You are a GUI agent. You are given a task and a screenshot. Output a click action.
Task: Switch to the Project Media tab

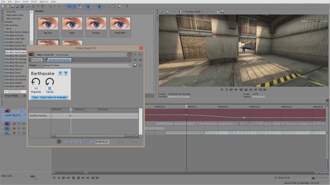point(11,96)
